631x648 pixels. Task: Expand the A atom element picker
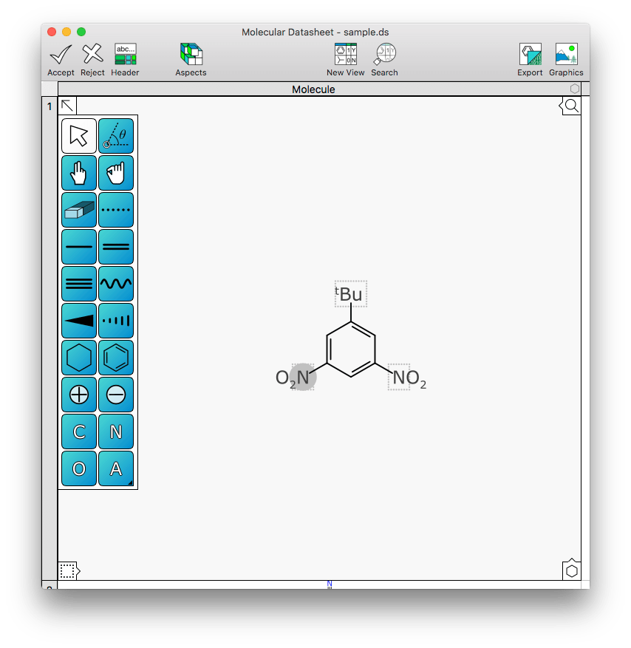(116, 468)
